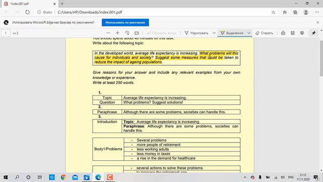
Task: Print the PDF document
Action: click(283, 33)
